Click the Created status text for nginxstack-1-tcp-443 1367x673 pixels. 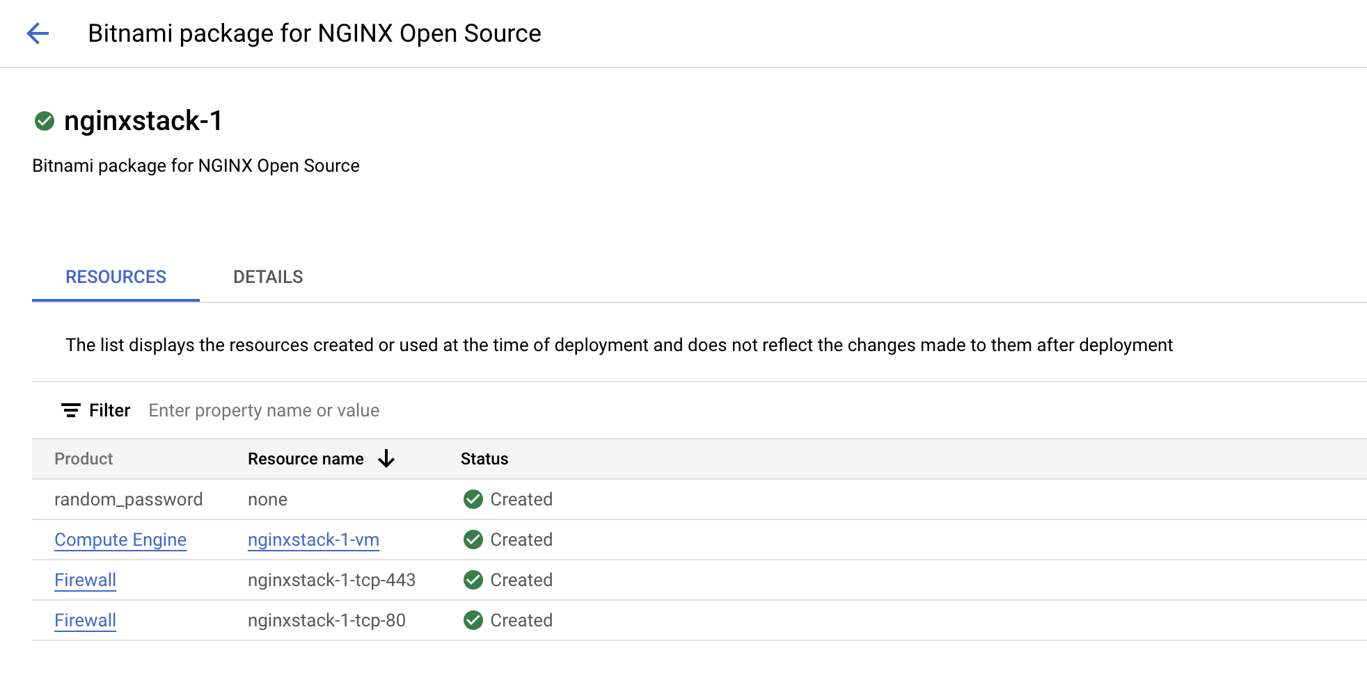(521, 580)
